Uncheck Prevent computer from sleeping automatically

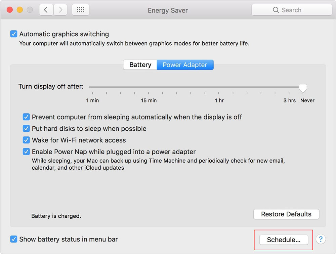coord(26,117)
